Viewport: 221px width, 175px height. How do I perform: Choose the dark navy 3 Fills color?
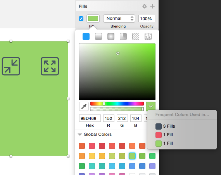pos(159,126)
